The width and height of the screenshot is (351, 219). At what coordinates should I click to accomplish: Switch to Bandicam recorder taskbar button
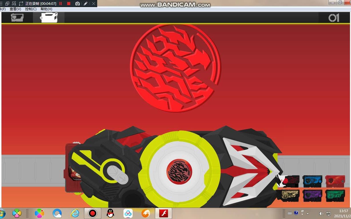pyautogui.click(x=93, y=213)
